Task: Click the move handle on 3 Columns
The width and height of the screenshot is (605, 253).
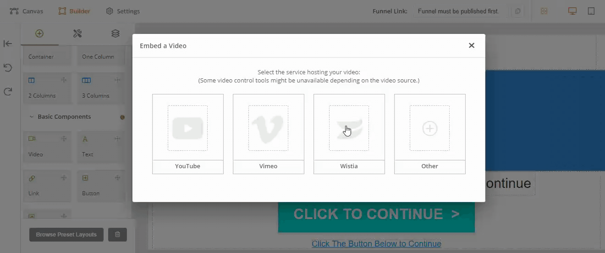Action: click(x=117, y=80)
